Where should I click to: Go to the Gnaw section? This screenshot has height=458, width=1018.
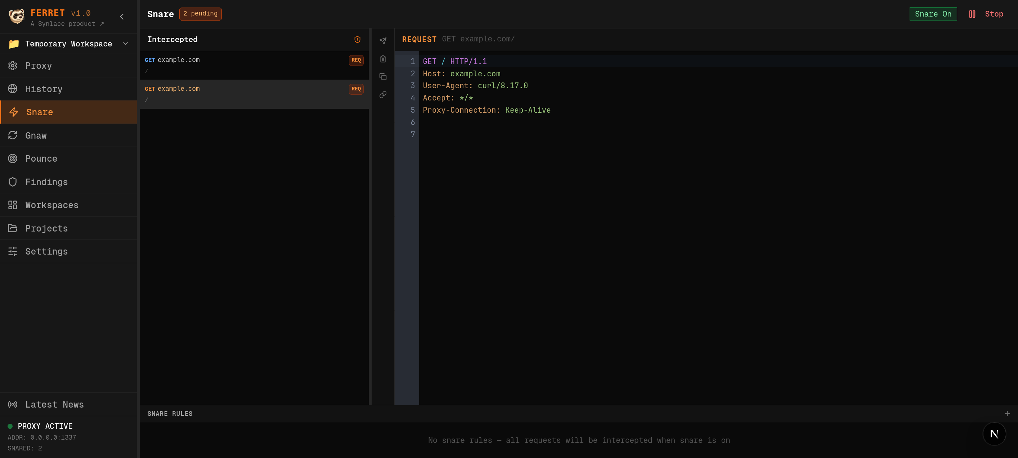[x=68, y=135]
